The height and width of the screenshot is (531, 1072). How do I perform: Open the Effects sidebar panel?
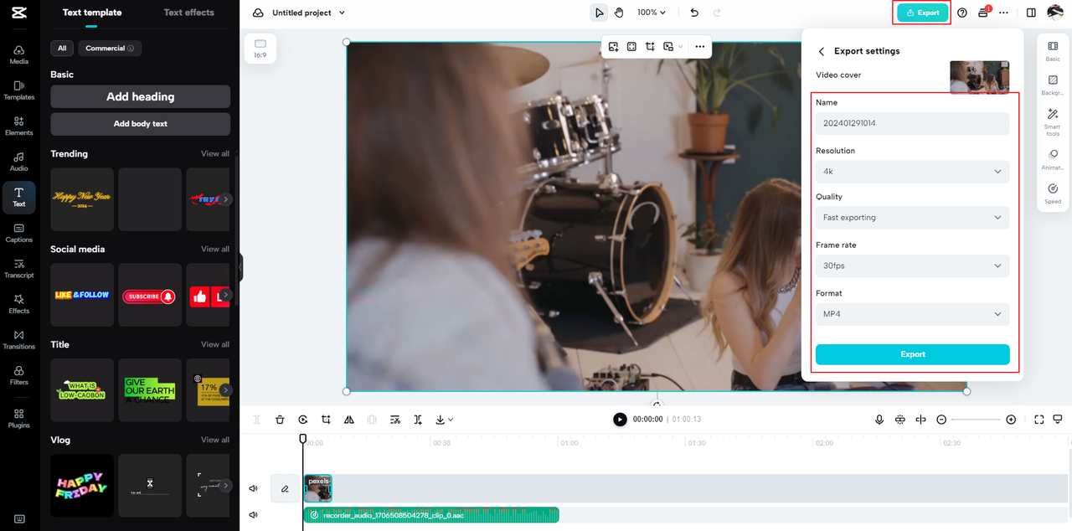click(18, 304)
